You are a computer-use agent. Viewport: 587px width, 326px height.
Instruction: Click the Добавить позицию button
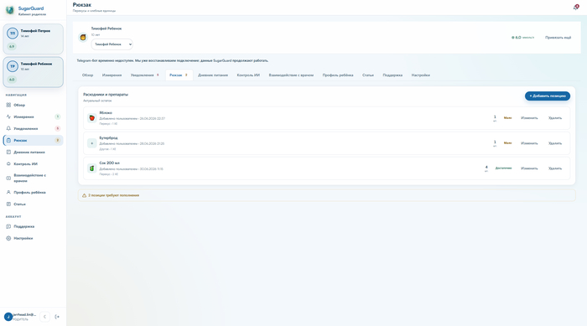pos(548,96)
